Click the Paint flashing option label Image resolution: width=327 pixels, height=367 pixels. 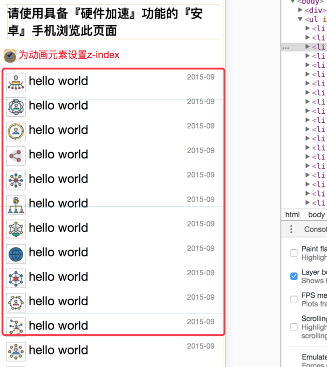[x=314, y=249]
